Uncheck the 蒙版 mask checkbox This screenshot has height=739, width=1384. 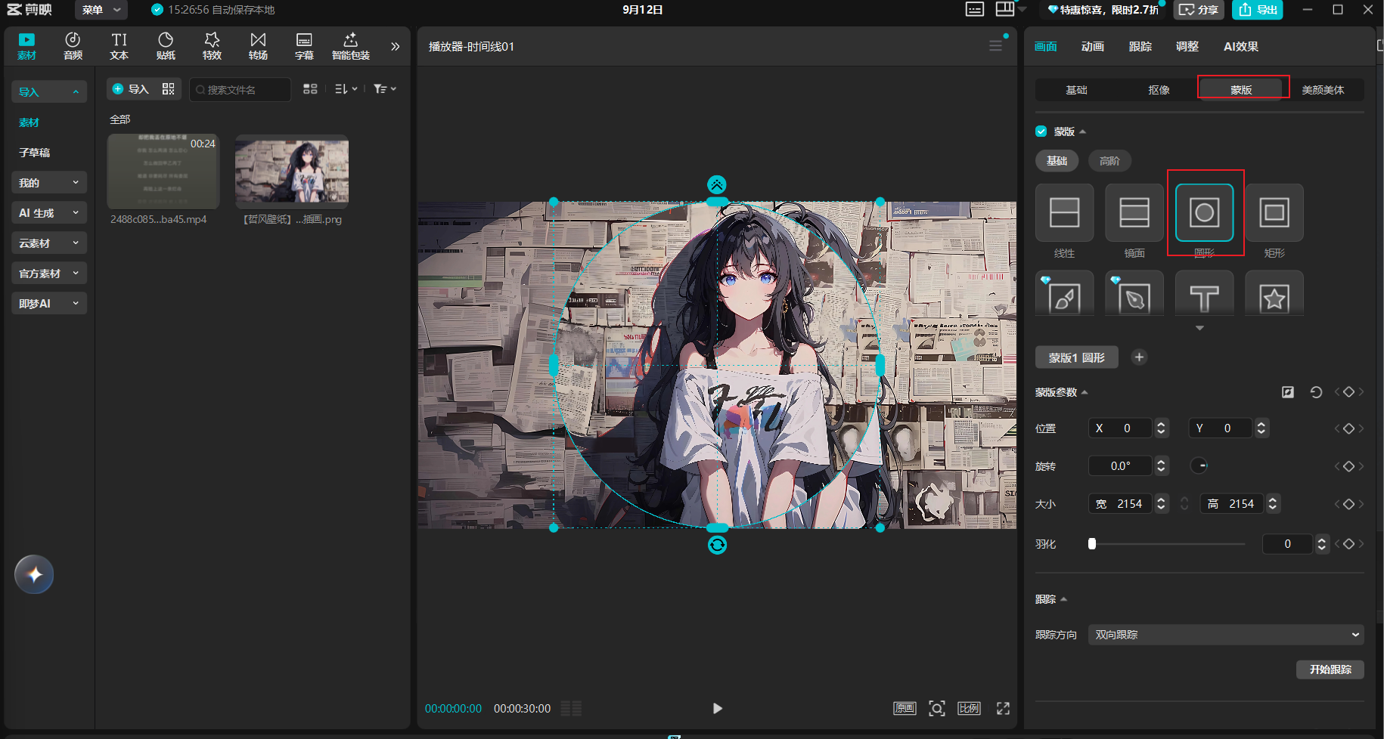[x=1041, y=131]
